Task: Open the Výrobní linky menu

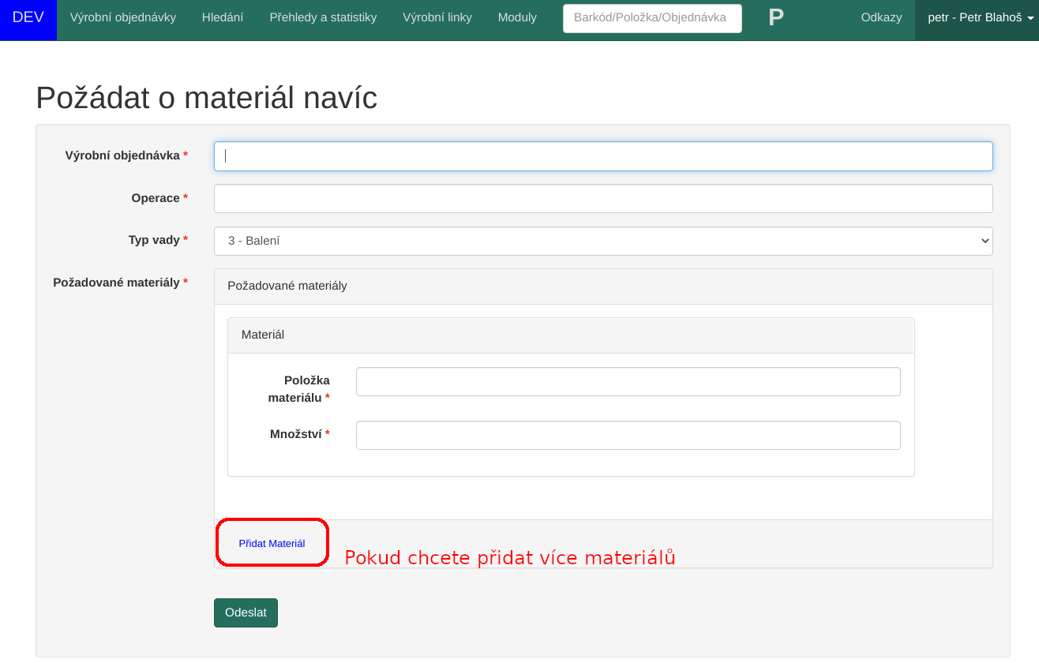Action: tap(437, 17)
